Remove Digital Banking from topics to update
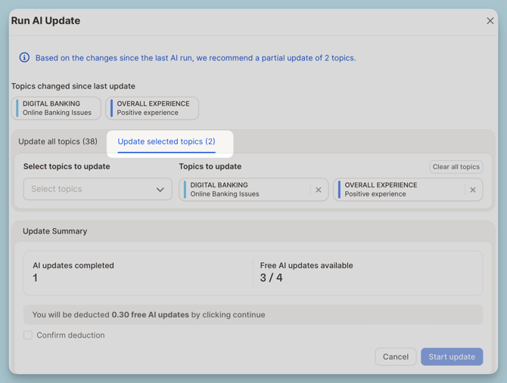 coord(319,190)
